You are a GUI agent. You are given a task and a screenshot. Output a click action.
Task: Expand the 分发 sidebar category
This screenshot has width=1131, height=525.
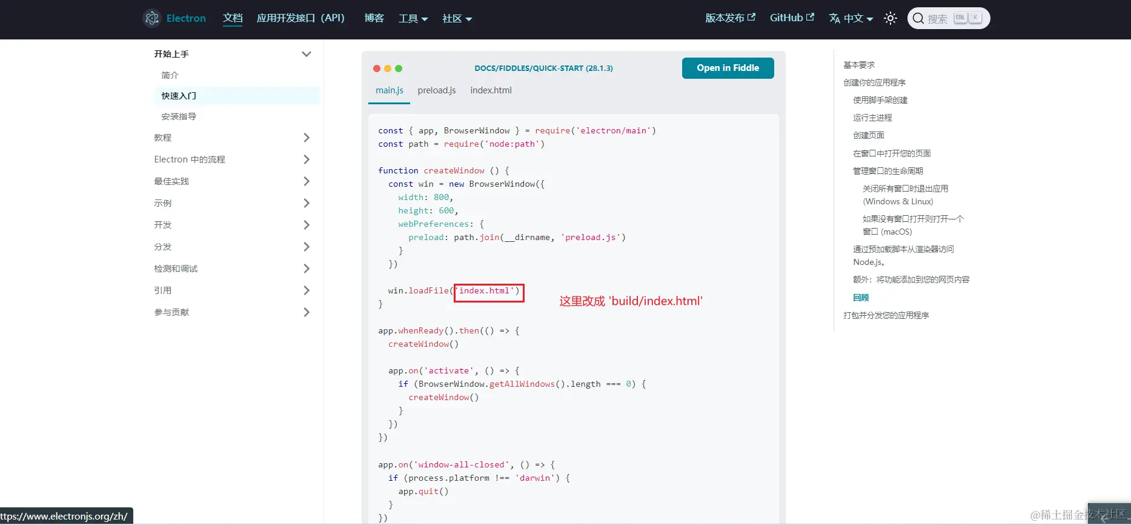pyautogui.click(x=307, y=247)
